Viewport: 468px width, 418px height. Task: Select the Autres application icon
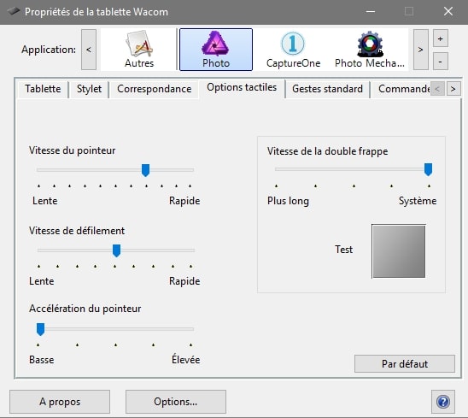(x=139, y=50)
